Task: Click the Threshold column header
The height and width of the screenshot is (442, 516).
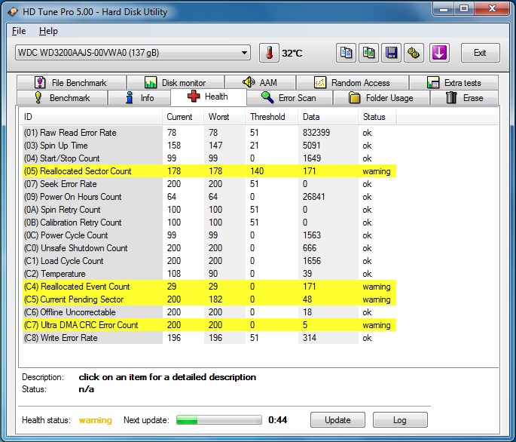Action: (x=272, y=117)
